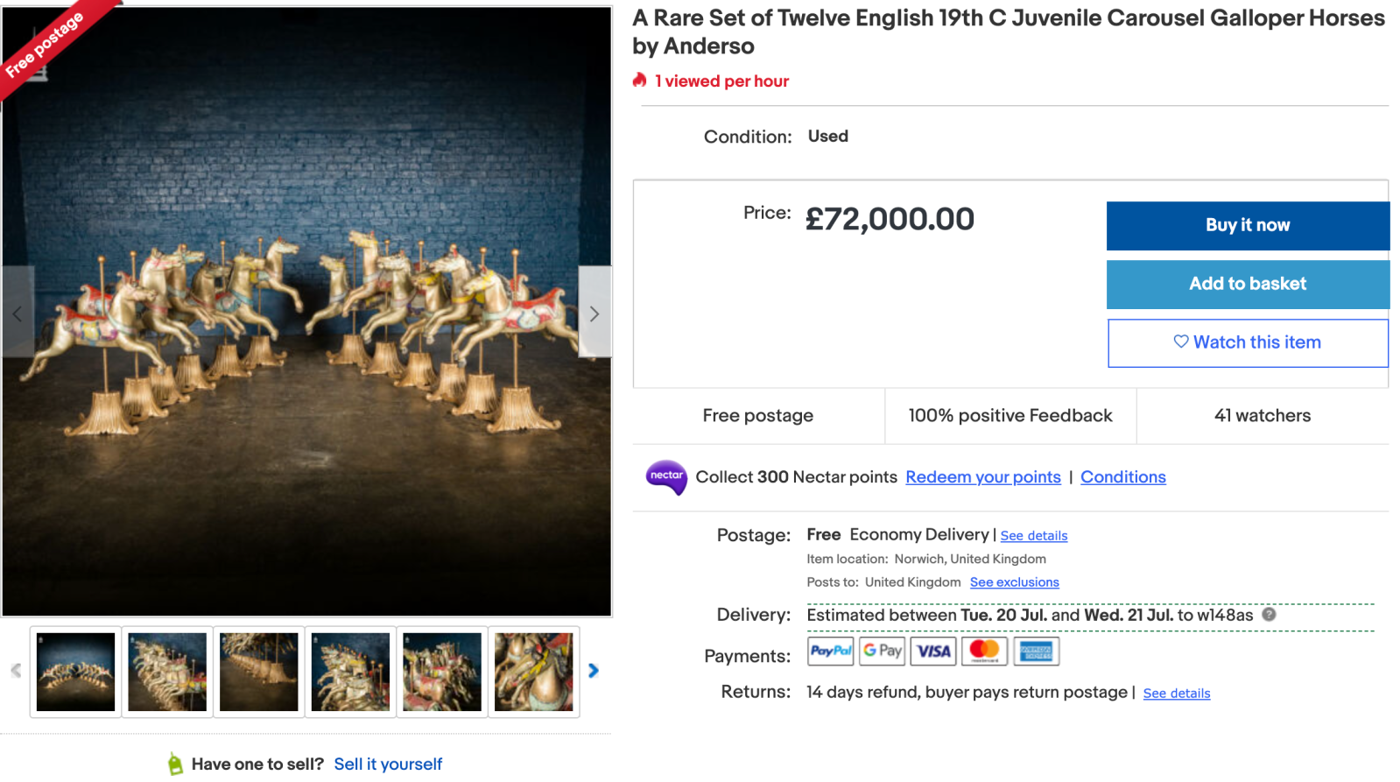Toggle Watch this item heart button

[x=1247, y=343]
